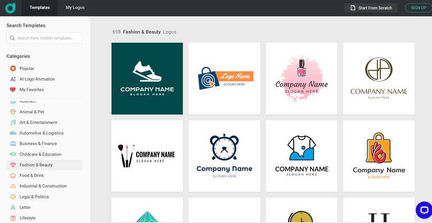Click the SIGN UP button
This screenshot has width=432, height=223.
419,7
